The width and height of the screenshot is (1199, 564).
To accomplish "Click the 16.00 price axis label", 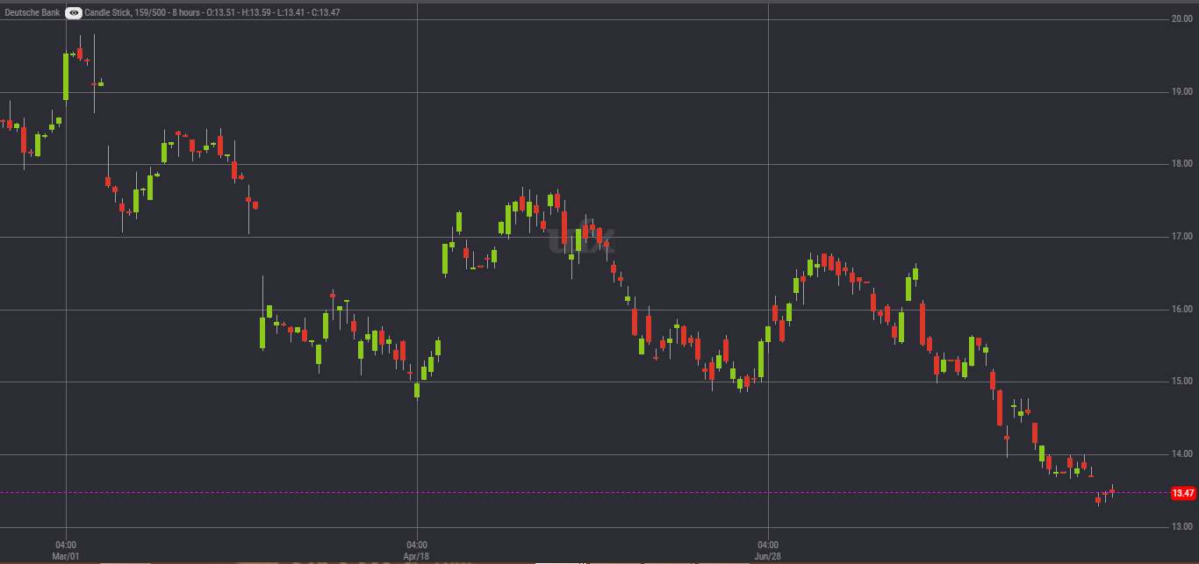I will [x=1182, y=310].
